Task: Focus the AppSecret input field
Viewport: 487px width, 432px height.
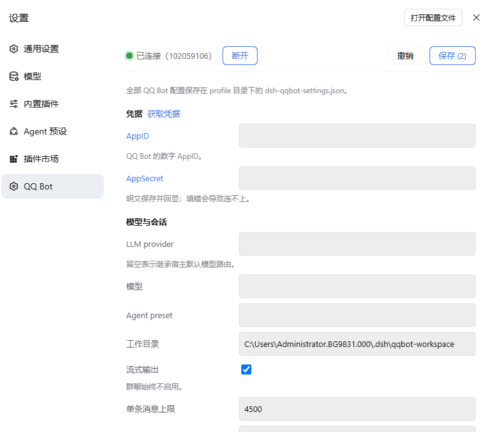Action: (x=357, y=178)
